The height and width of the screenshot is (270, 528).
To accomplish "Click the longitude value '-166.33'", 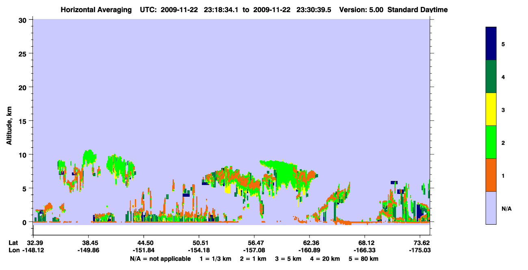I will 365,250.
